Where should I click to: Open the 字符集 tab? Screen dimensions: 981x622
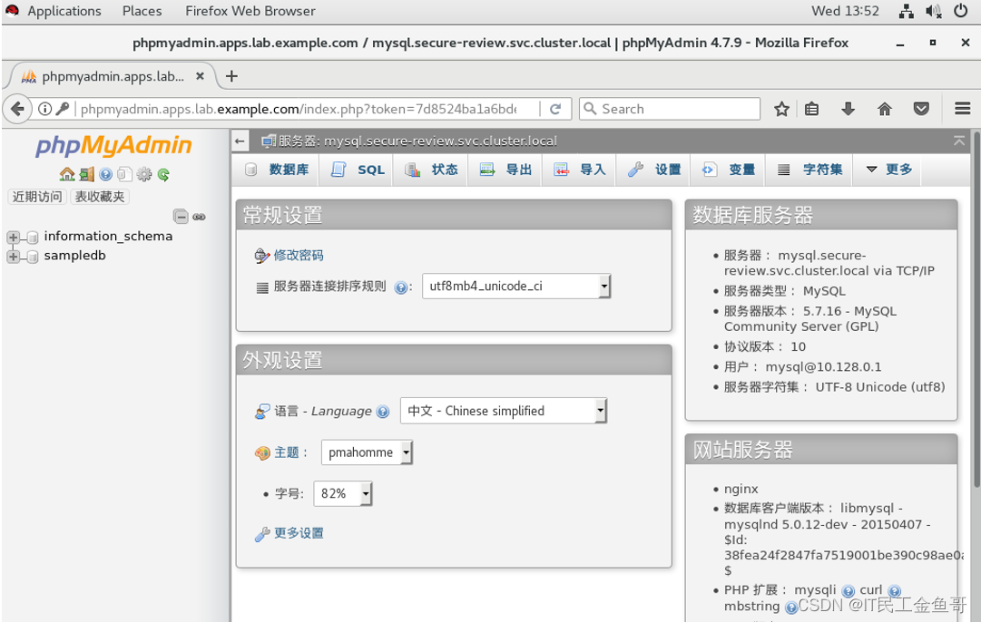810,170
